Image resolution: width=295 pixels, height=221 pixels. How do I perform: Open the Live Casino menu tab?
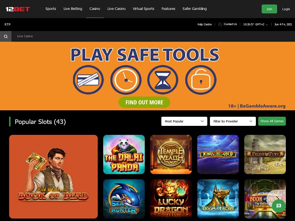pyautogui.click(x=116, y=9)
